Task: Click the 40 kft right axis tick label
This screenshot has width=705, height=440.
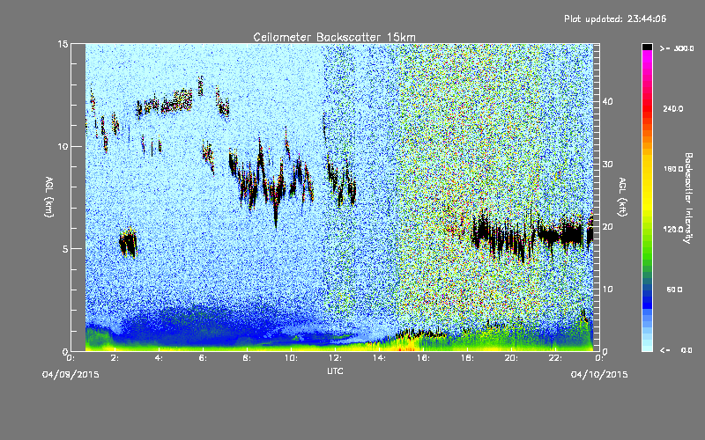Action: [x=607, y=101]
